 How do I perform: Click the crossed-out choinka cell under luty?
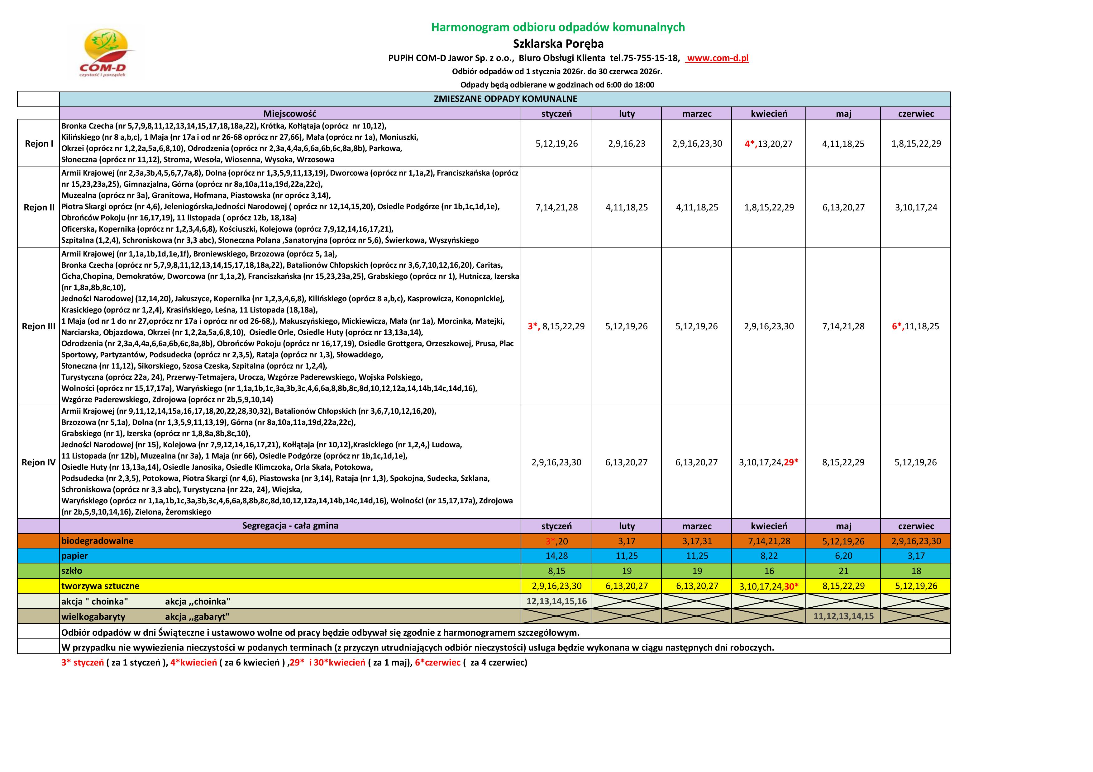pos(627,601)
